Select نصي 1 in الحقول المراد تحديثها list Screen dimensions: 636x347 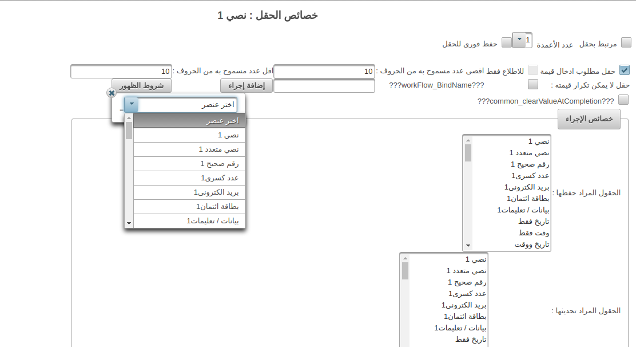click(448, 259)
